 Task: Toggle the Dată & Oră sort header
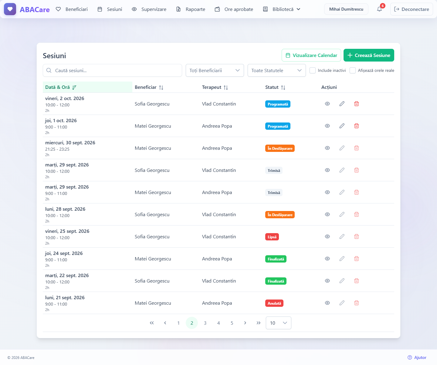(87, 87)
